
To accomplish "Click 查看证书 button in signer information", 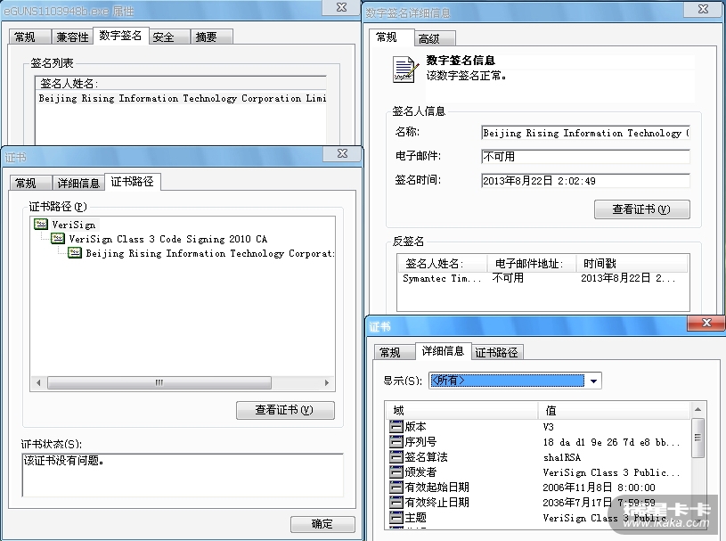I will click(641, 209).
